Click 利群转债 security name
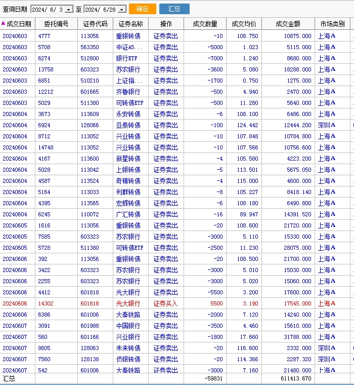This screenshot has width=354, height=385. click(x=128, y=192)
